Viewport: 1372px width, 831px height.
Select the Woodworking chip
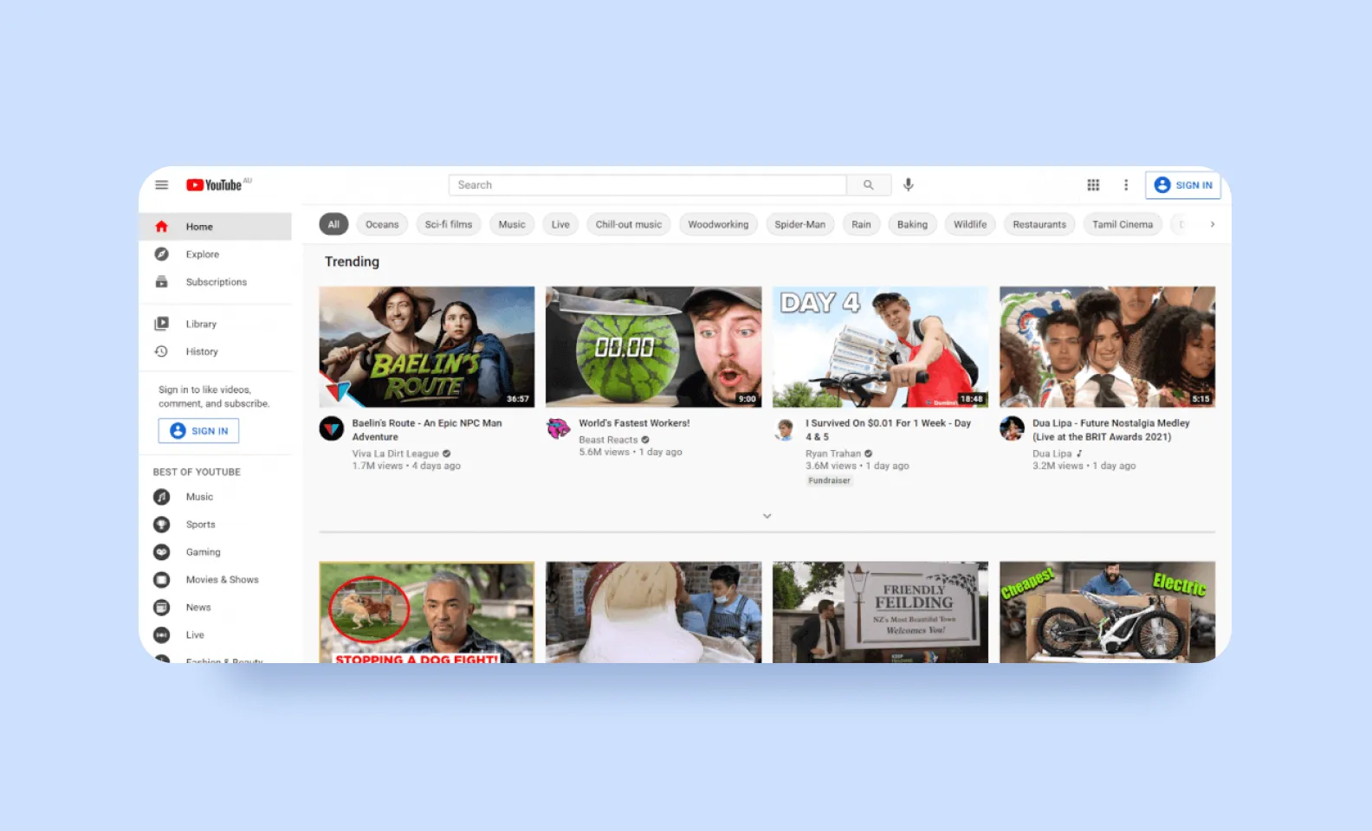pyautogui.click(x=718, y=224)
